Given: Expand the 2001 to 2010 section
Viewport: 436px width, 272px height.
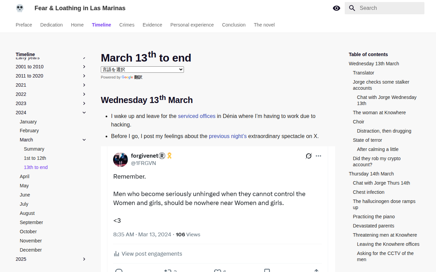Looking at the screenshot, I should 84,67.
